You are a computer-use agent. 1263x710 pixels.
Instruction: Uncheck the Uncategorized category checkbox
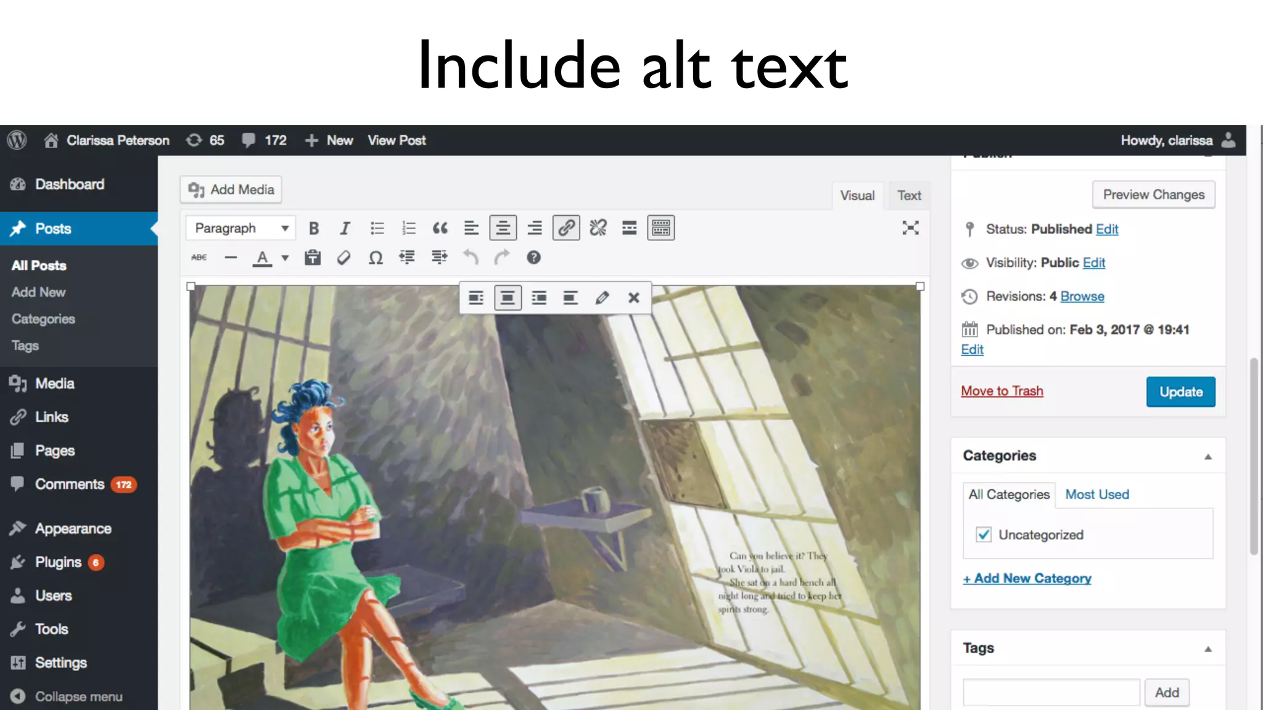pyautogui.click(x=984, y=534)
